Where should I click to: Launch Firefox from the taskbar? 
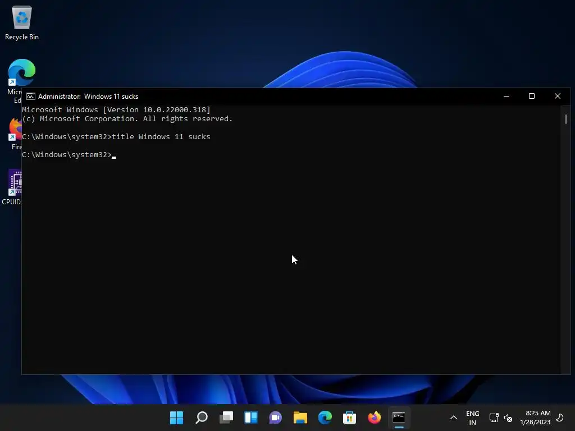[375, 418]
